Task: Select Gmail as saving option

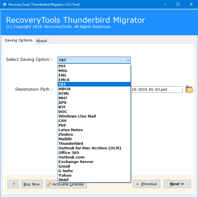Action: [x=94, y=166]
